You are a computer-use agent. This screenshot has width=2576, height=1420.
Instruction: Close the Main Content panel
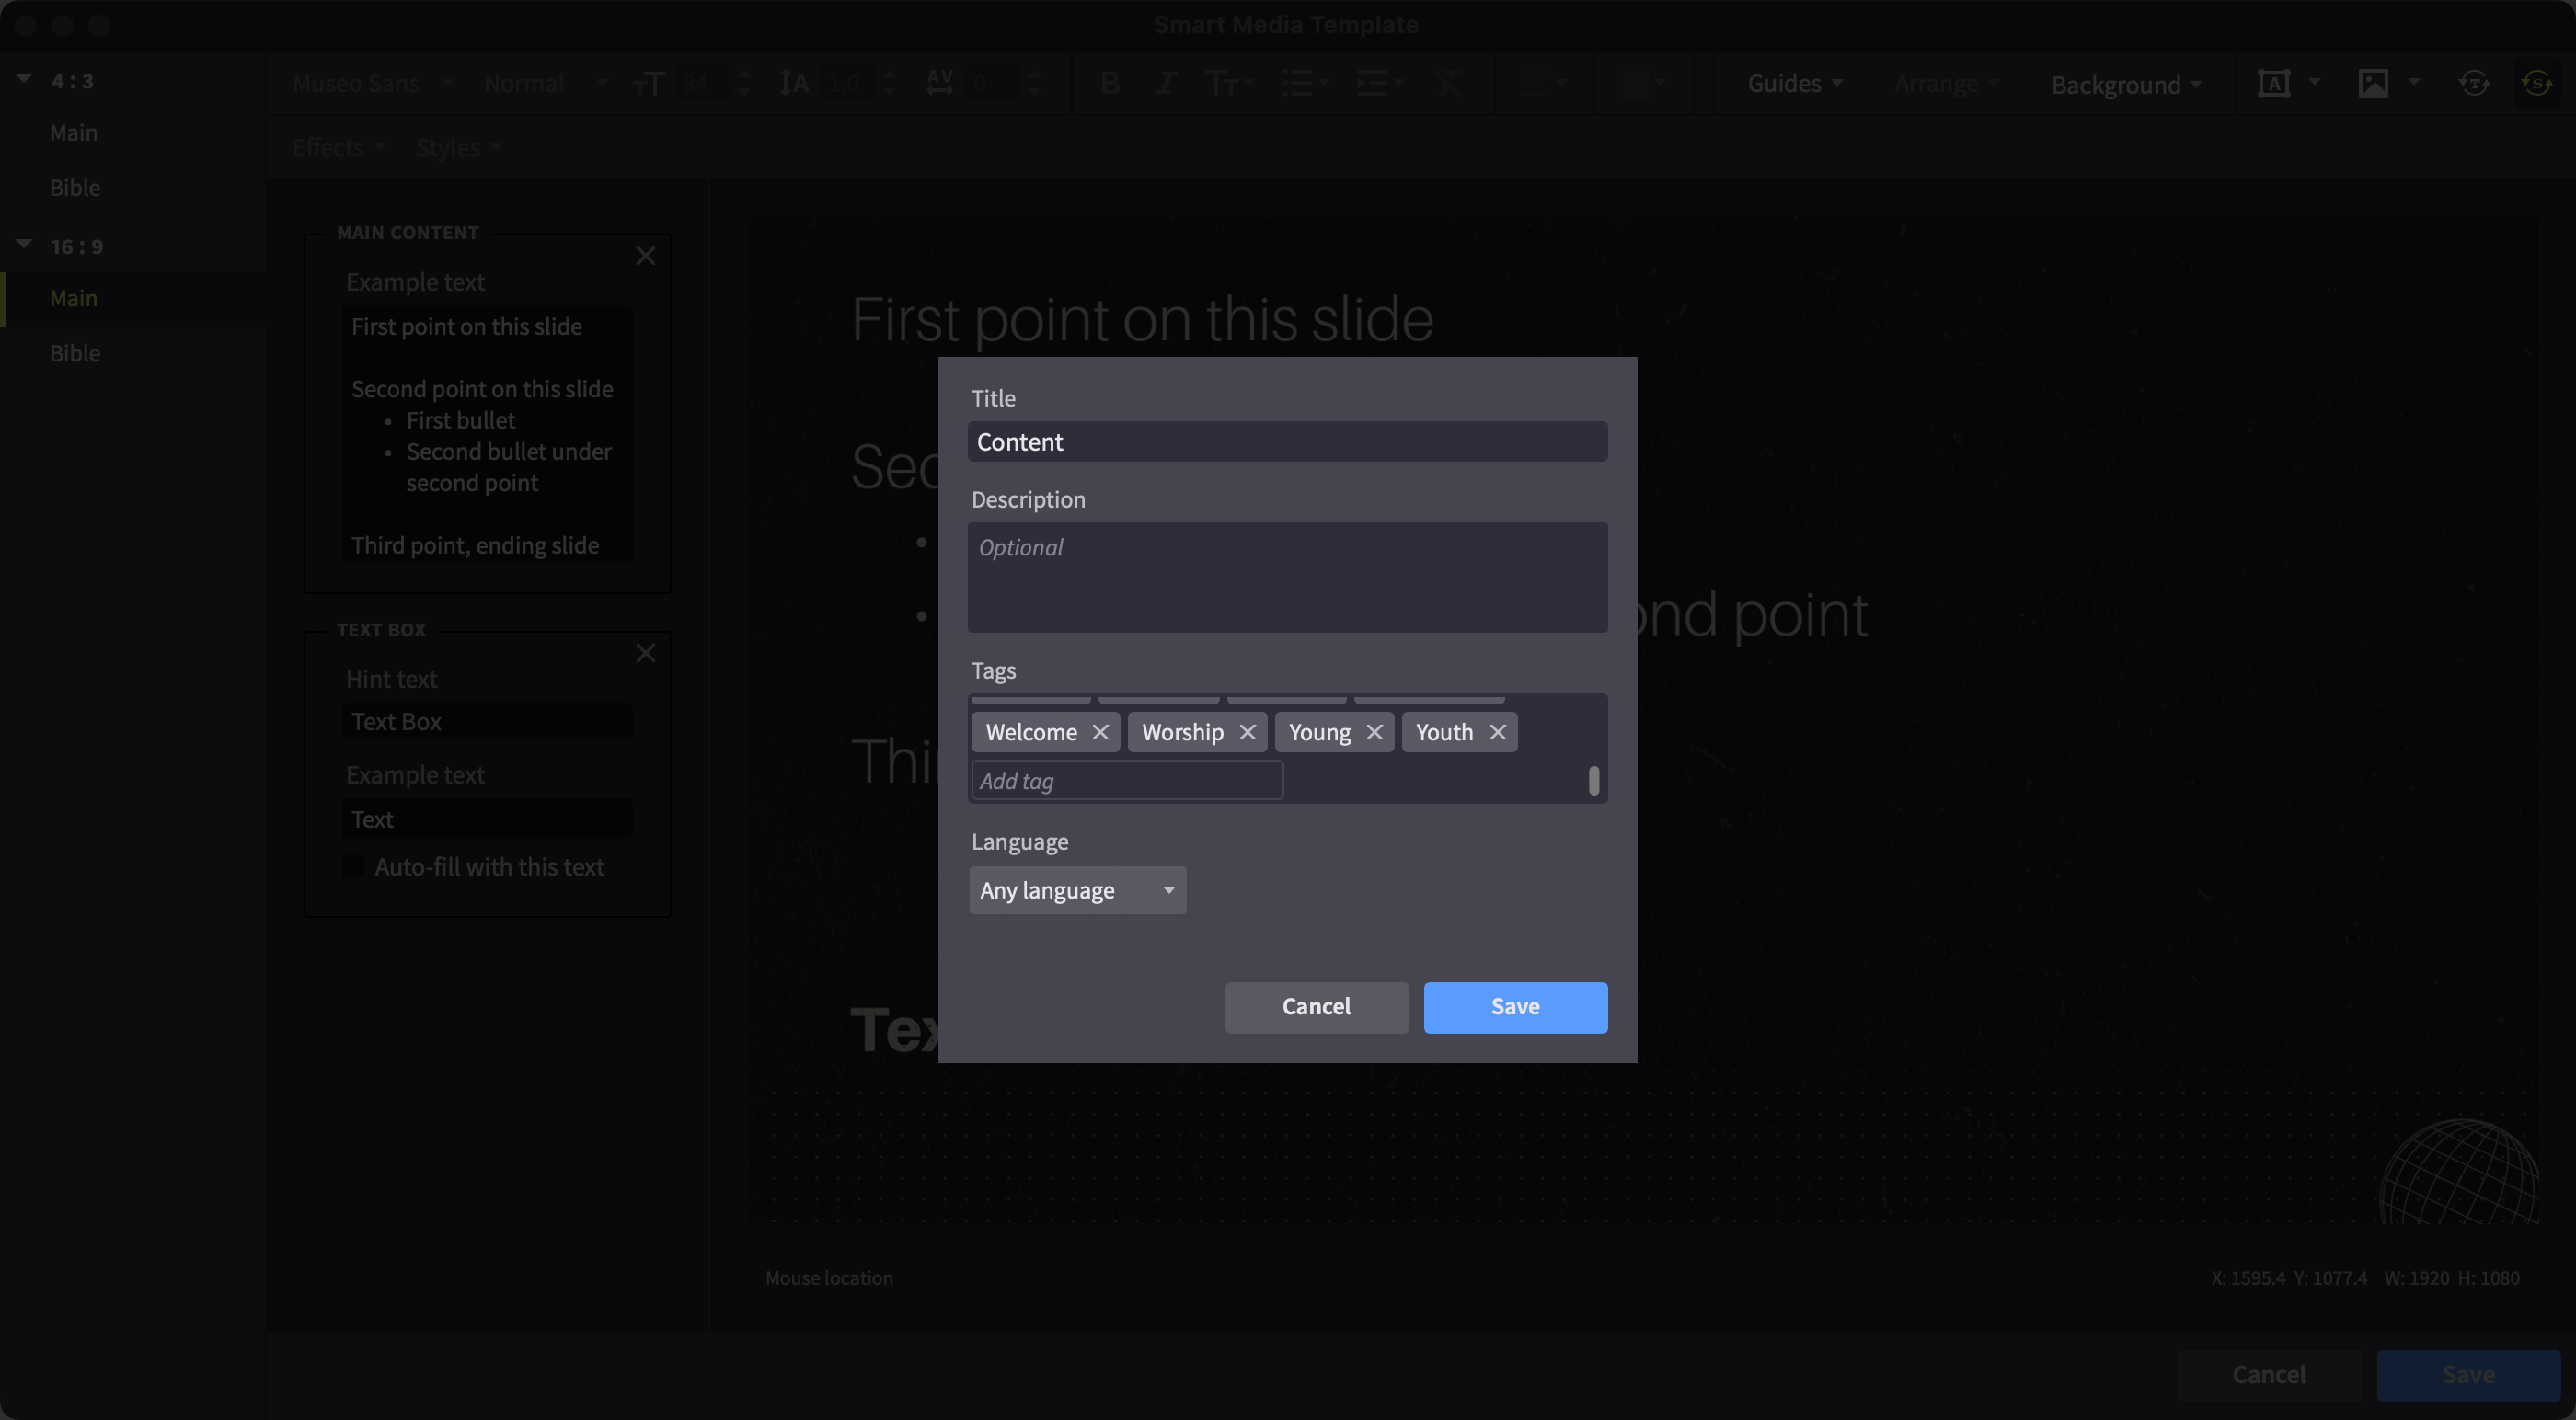[645, 256]
